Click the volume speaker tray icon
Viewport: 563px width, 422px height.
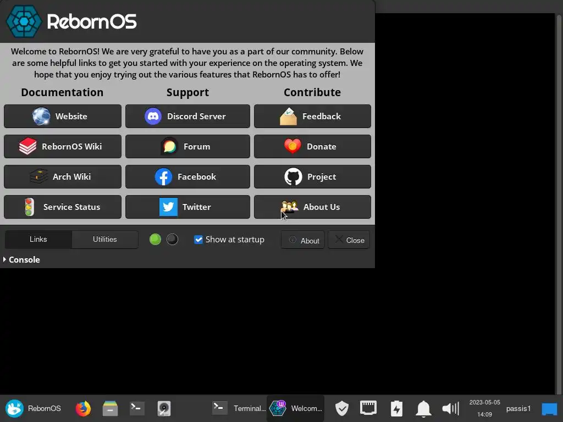coord(451,408)
